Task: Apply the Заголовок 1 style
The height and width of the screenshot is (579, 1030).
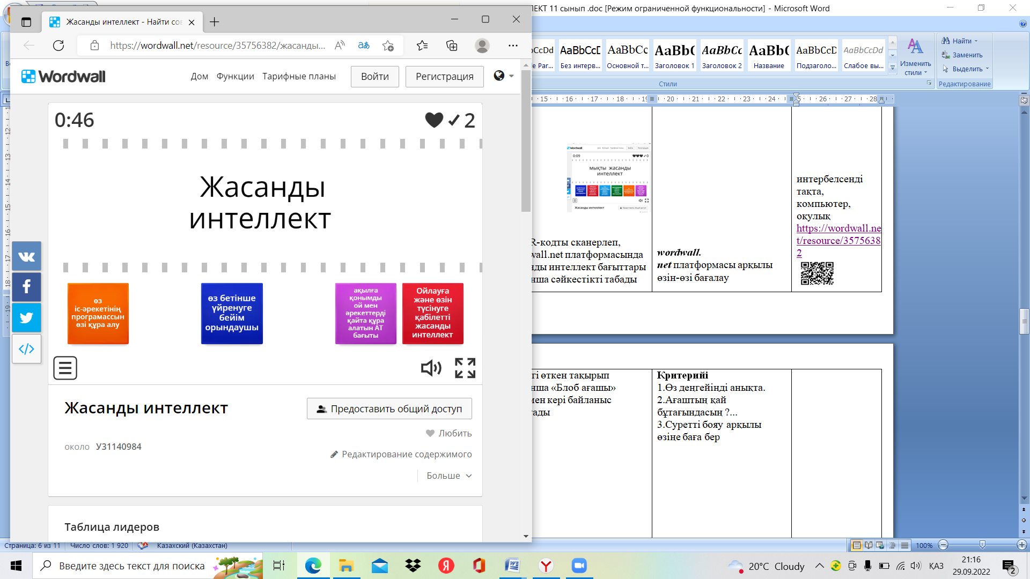Action: [675, 56]
